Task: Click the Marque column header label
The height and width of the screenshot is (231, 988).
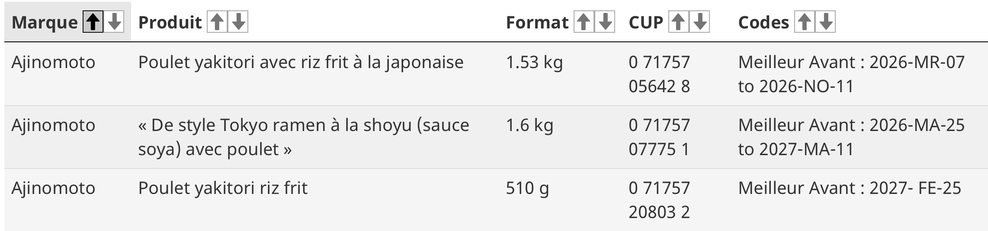Action: pyautogui.click(x=45, y=22)
